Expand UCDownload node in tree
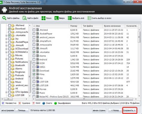The image size is (142, 114). pos(6,49)
